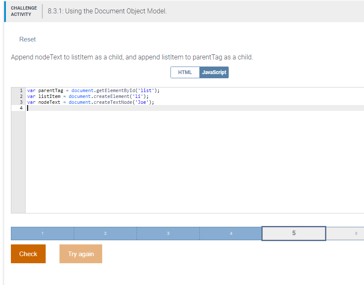Image resolution: width=364 pixels, height=285 pixels.
Task: Click the CHALLENGE ACTIVITY label
Action: pyautogui.click(x=24, y=11)
